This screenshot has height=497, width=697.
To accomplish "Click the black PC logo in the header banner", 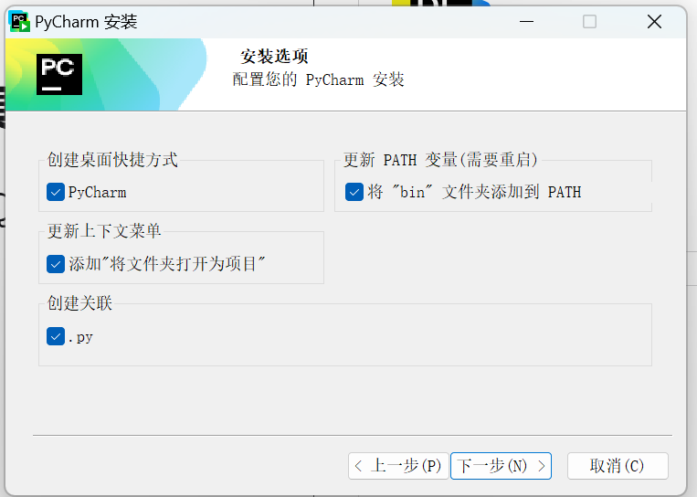I will click(x=59, y=74).
